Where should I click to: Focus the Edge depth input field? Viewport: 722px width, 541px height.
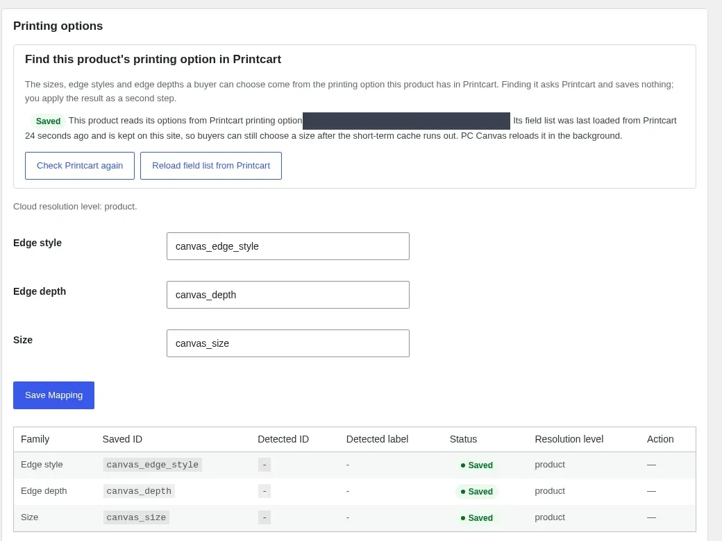coord(288,295)
